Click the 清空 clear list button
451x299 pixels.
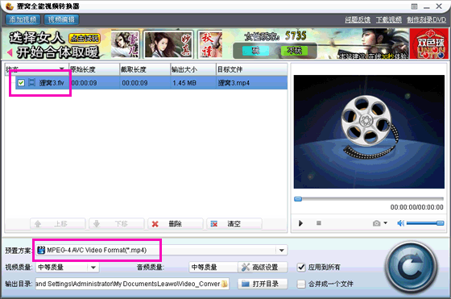click(234, 224)
